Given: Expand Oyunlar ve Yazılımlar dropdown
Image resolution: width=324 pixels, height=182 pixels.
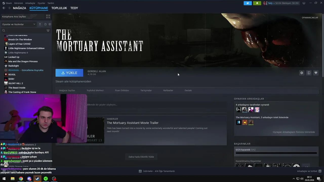Looking at the screenshot, I should tap(19, 24).
